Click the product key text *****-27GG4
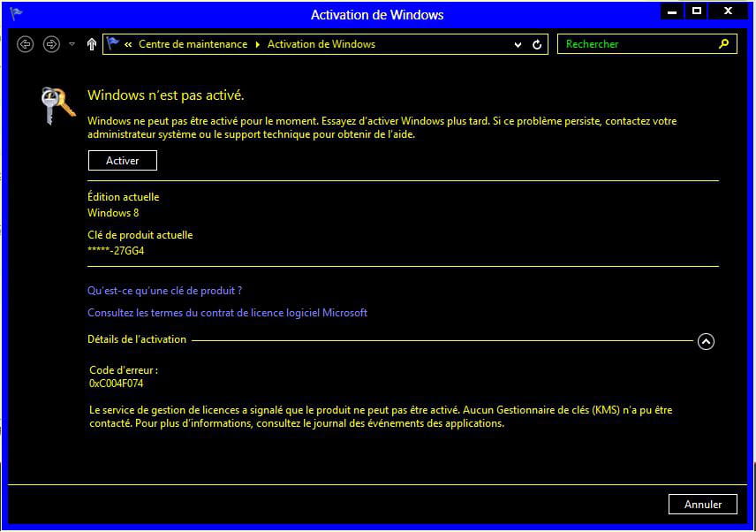The height and width of the screenshot is (532, 756). (x=116, y=251)
